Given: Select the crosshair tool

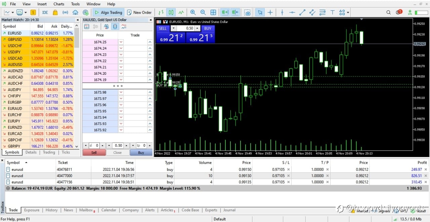Looking at the screenshot, I should pyautogui.click(x=270, y=12).
